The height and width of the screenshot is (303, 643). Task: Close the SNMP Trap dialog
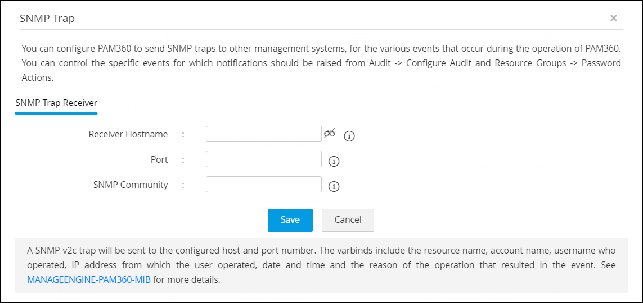[x=613, y=18]
